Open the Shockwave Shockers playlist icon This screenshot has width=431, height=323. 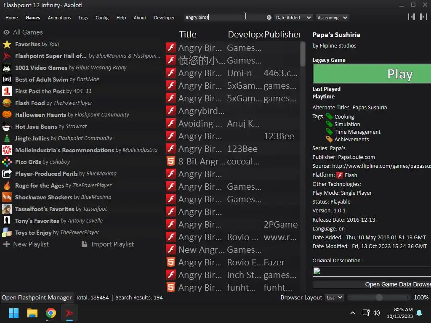[7, 197]
